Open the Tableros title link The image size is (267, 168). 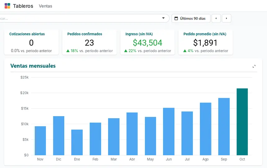coord(23,6)
